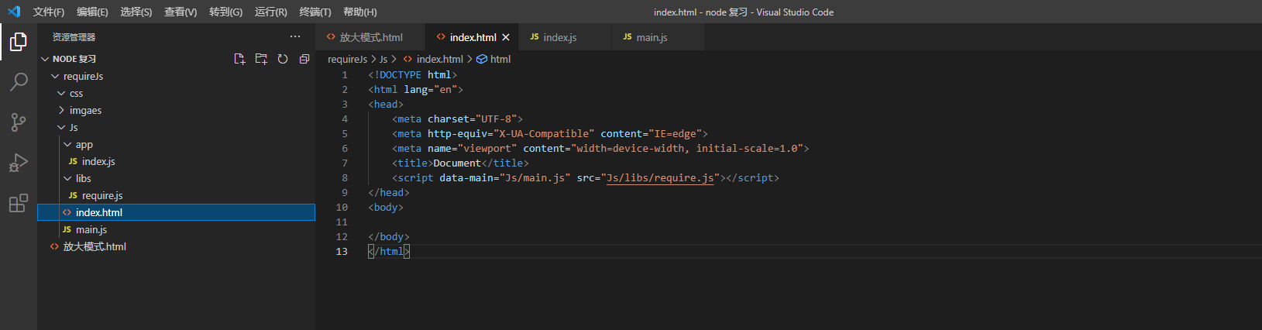Viewport: 1262px width, 330px height.
Task: Click line number 8 in gutter
Action: 345,178
